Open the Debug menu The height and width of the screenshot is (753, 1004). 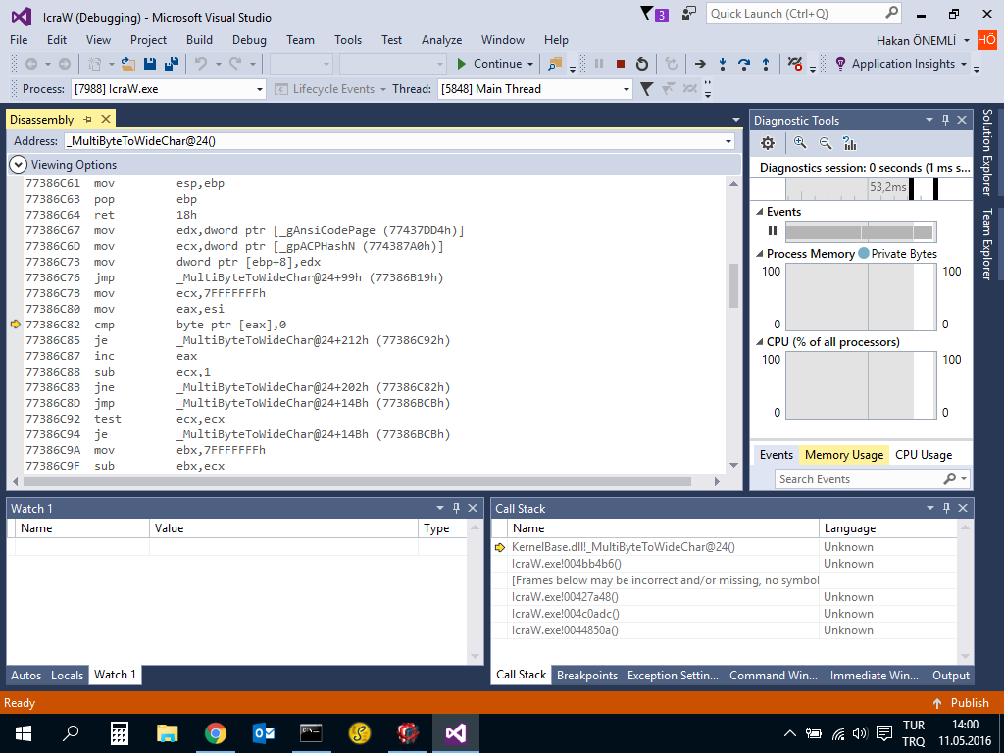click(x=249, y=39)
